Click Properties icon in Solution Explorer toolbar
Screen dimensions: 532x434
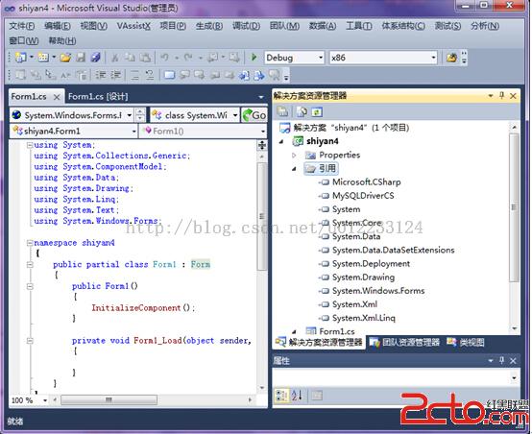[282, 111]
